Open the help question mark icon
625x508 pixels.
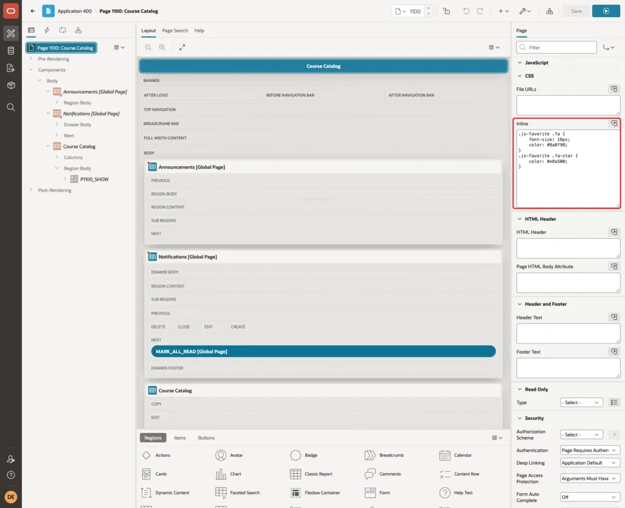pyautogui.click(x=11, y=475)
